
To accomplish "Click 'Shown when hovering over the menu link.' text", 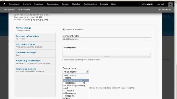I will click(x=82, y=60).
